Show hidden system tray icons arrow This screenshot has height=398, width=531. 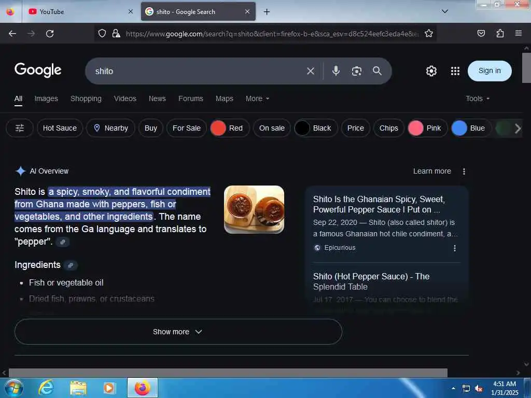point(453,388)
